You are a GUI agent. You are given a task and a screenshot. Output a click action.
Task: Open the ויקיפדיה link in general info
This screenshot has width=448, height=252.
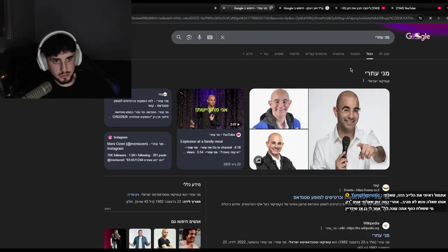tap(133, 194)
